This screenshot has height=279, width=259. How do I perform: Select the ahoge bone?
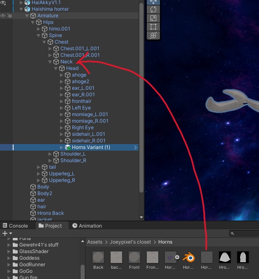tap(79, 75)
